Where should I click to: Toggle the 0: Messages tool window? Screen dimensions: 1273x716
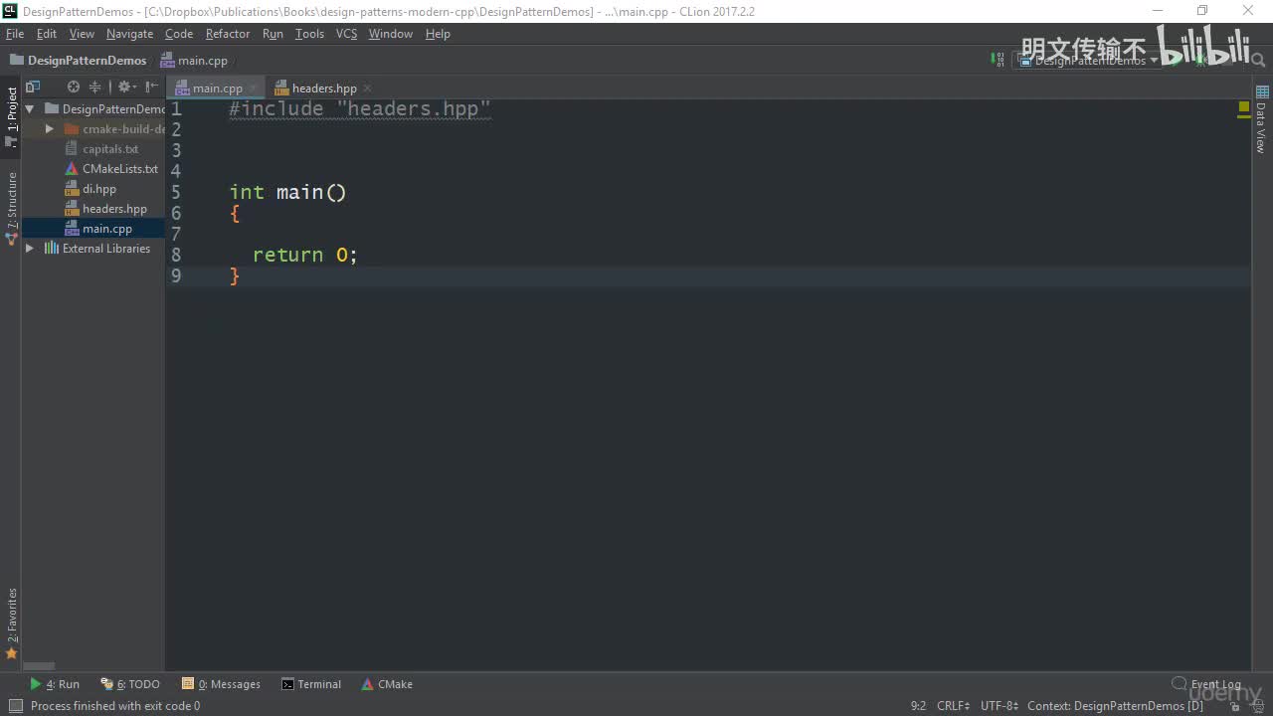point(221,684)
